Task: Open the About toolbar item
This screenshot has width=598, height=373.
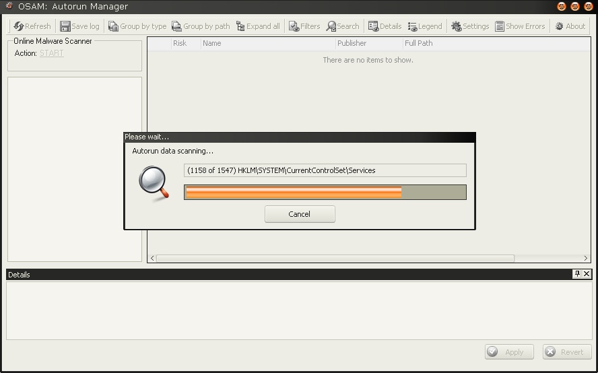Action: click(570, 26)
